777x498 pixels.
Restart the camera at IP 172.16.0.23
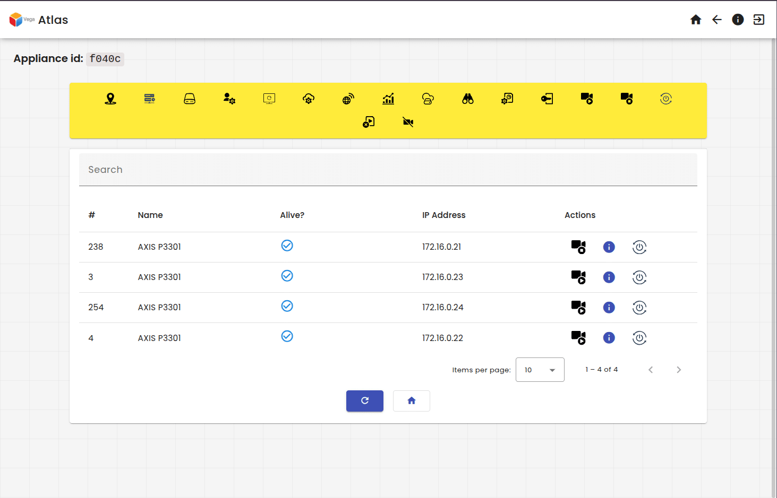point(639,277)
